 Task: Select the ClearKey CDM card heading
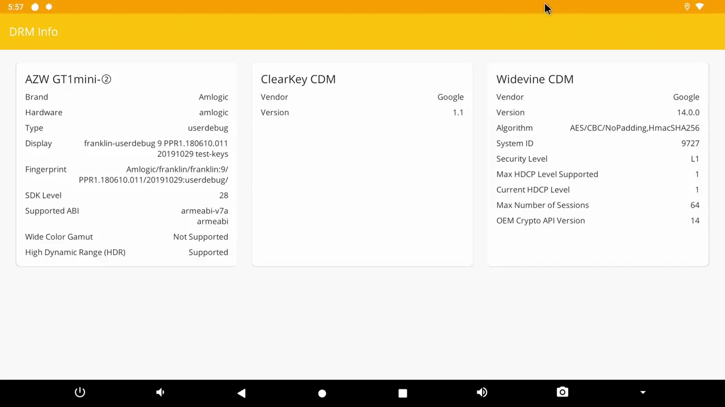tap(298, 79)
